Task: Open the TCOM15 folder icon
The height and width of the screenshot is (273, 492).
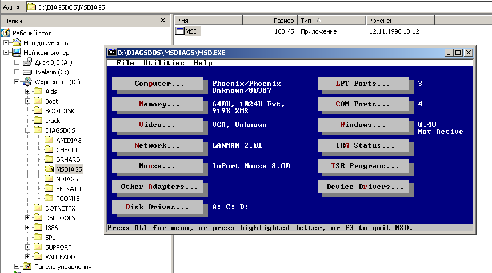Action: (49, 198)
